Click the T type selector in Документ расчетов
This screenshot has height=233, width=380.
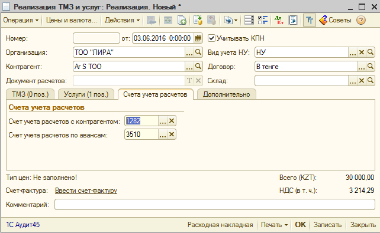pyautogui.click(x=189, y=80)
